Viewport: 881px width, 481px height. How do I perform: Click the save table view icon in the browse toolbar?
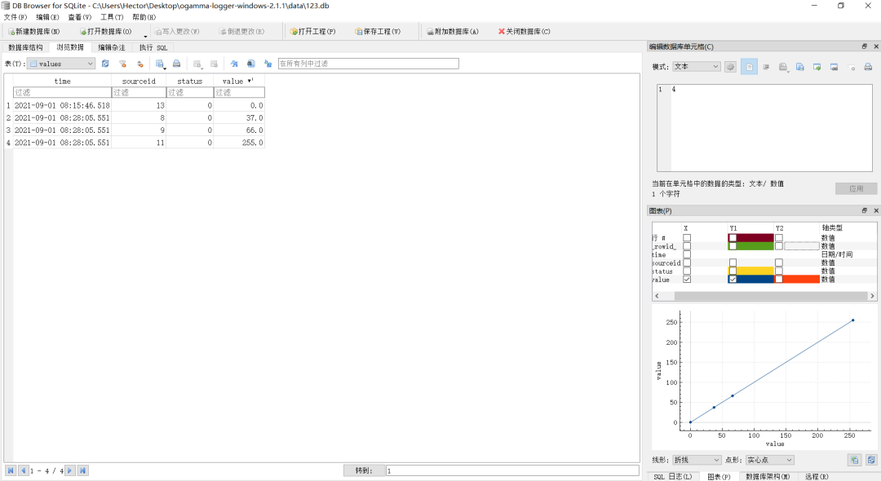160,64
